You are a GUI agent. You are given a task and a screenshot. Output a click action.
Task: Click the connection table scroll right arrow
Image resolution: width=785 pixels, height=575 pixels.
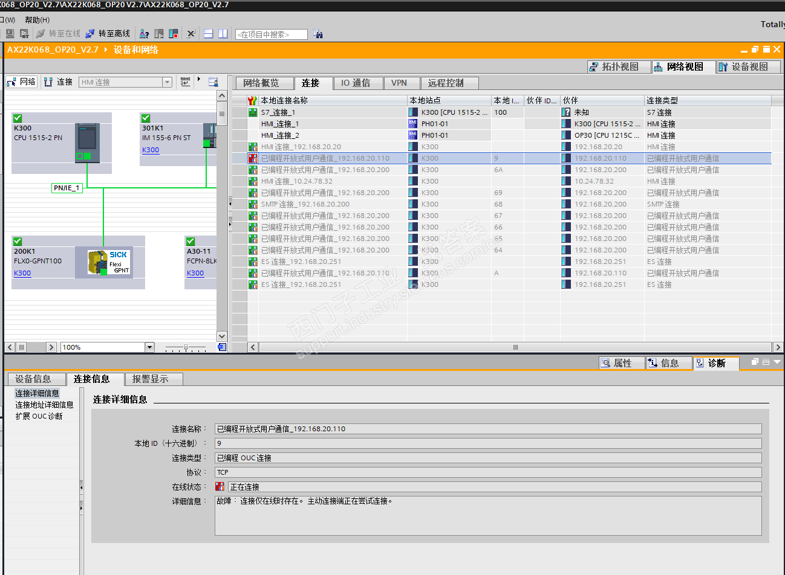pos(778,347)
